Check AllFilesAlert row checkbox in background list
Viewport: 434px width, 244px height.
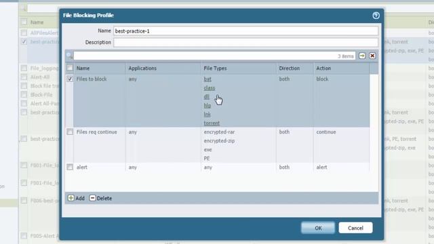point(24,33)
